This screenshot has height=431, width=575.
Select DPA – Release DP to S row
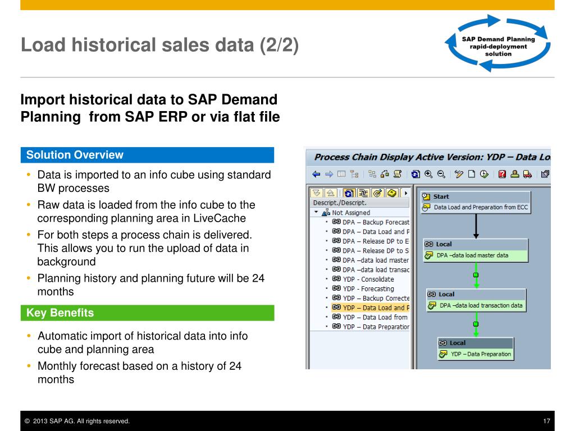pyautogui.click(x=371, y=251)
